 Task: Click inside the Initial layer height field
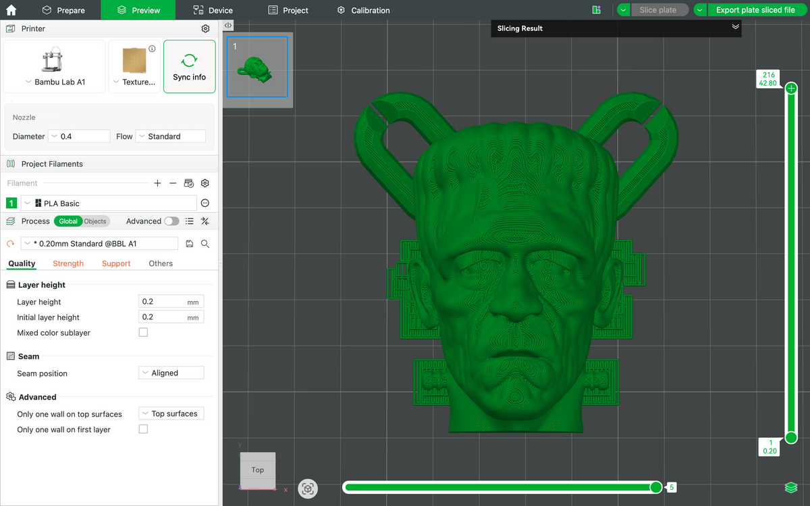point(171,317)
